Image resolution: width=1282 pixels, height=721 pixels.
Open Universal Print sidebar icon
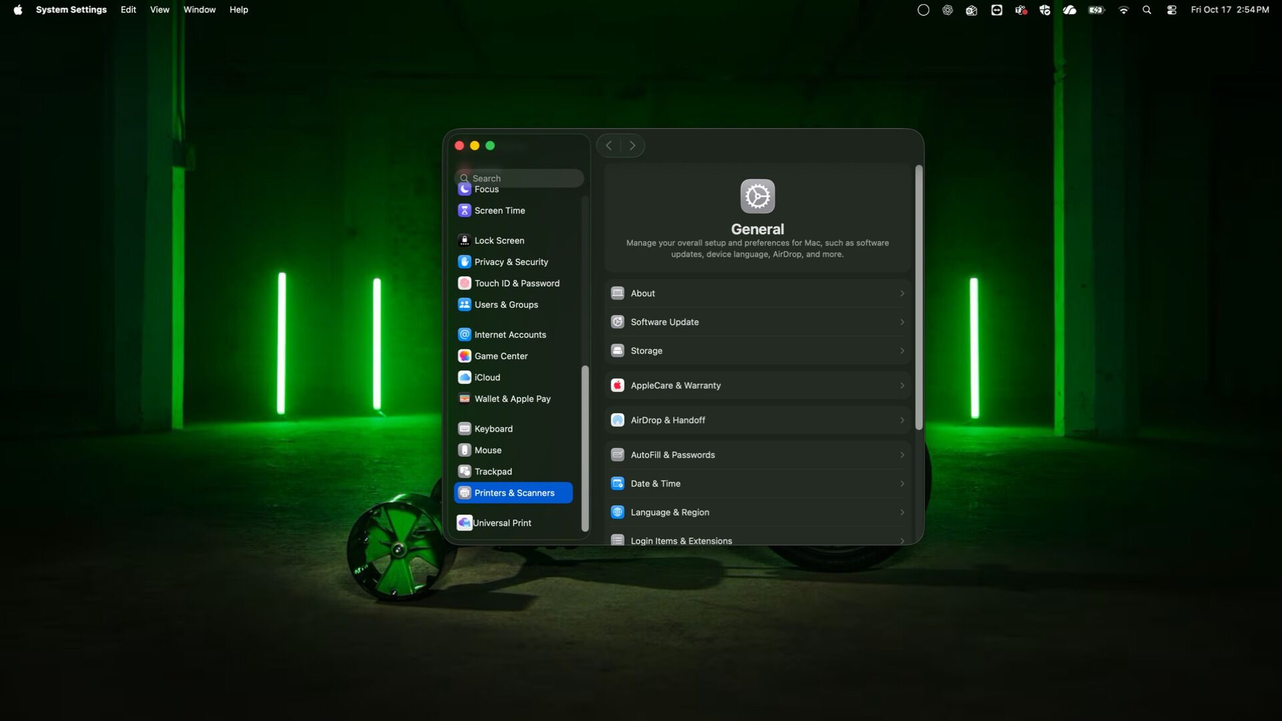tap(465, 523)
